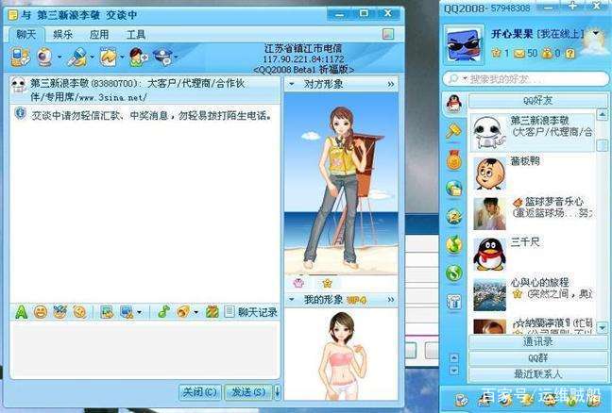The height and width of the screenshot is (413, 612).
Task: Click the globe folder icon in sidebar
Action: [454, 189]
